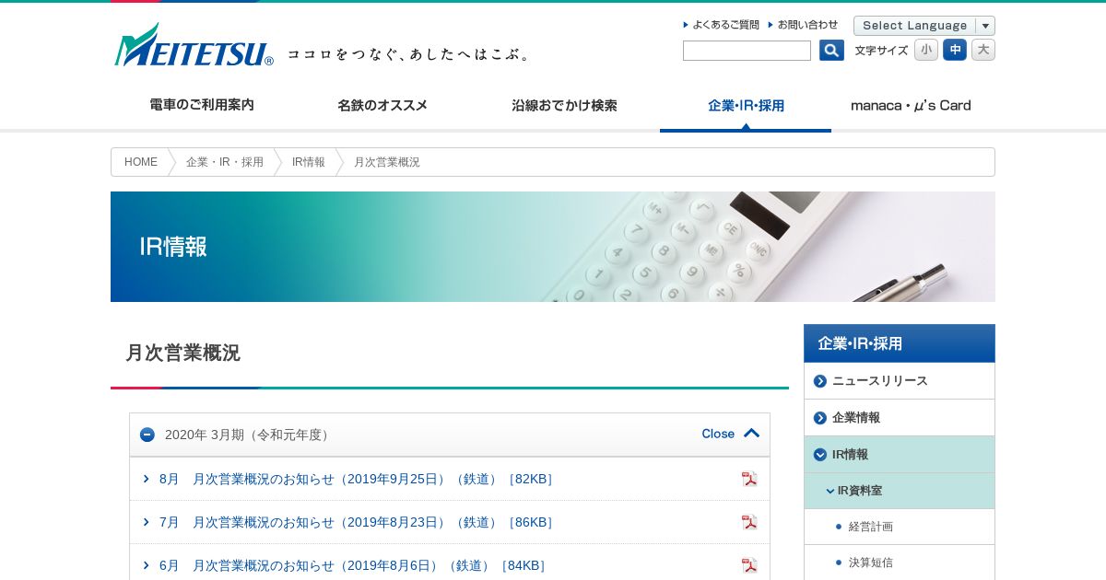1106x580 pixels.
Task: Set font size to large (大)
Action: tap(983, 50)
